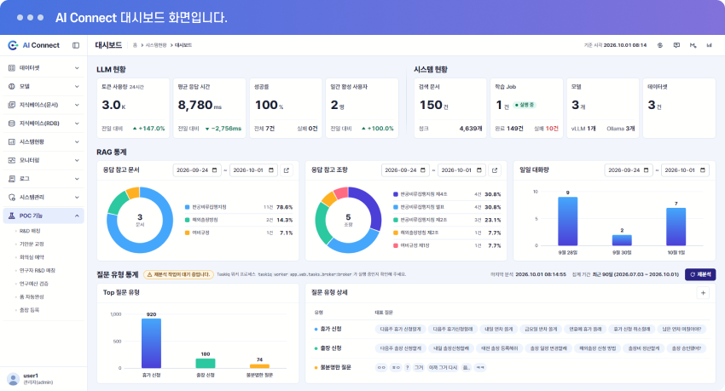Click the 시스템관리 icon in sidebar

[12, 197]
